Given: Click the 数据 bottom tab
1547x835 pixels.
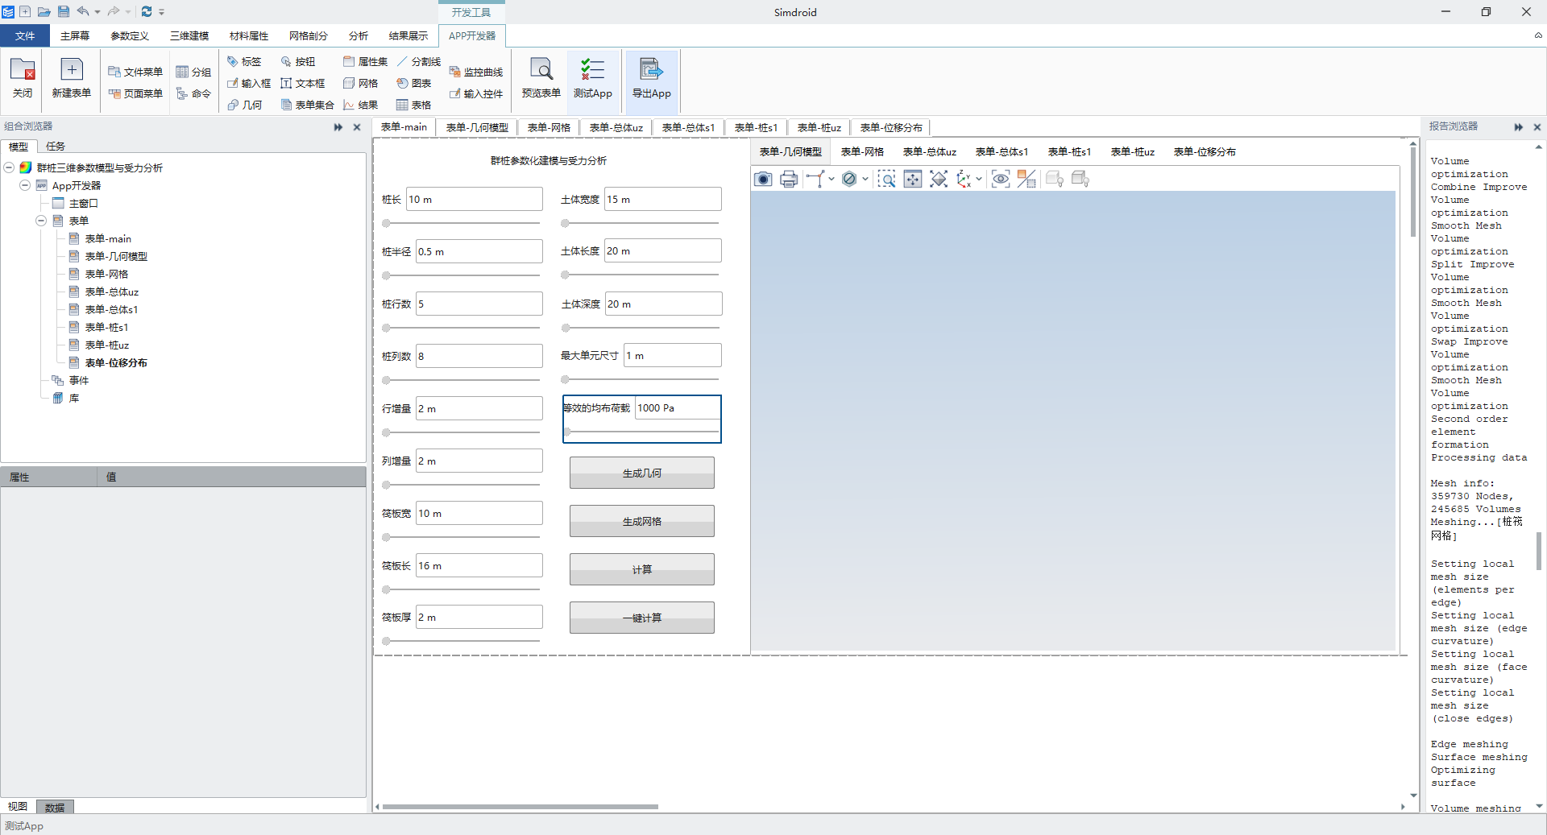Looking at the screenshot, I should click(55, 807).
